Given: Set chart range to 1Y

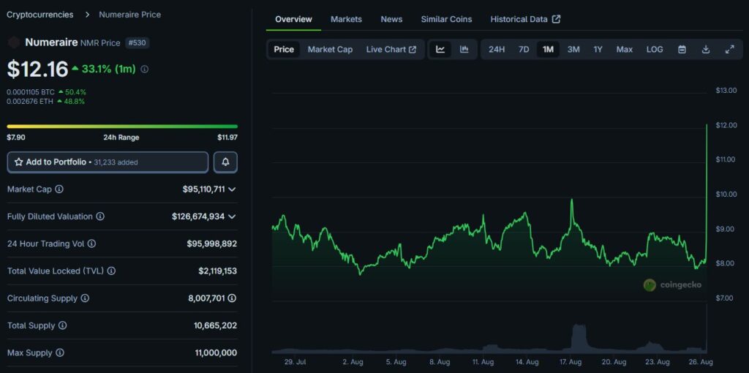Looking at the screenshot, I should pyautogui.click(x=598, y=49).
